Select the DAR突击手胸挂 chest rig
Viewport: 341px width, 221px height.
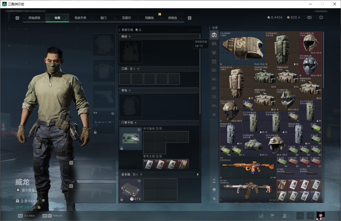click(x=265, y=77)
